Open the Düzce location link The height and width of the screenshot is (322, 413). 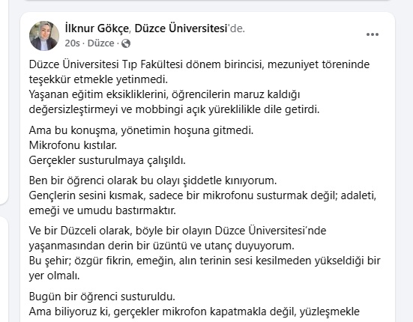[101, 43]
